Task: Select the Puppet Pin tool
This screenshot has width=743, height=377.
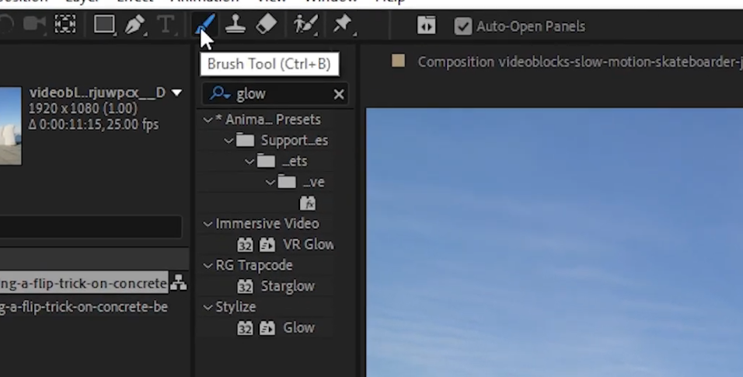Action: [343, 24]
